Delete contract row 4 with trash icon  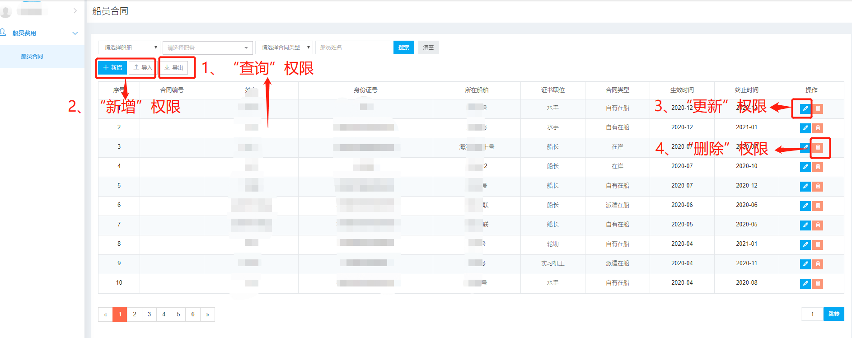click(818, 167)
